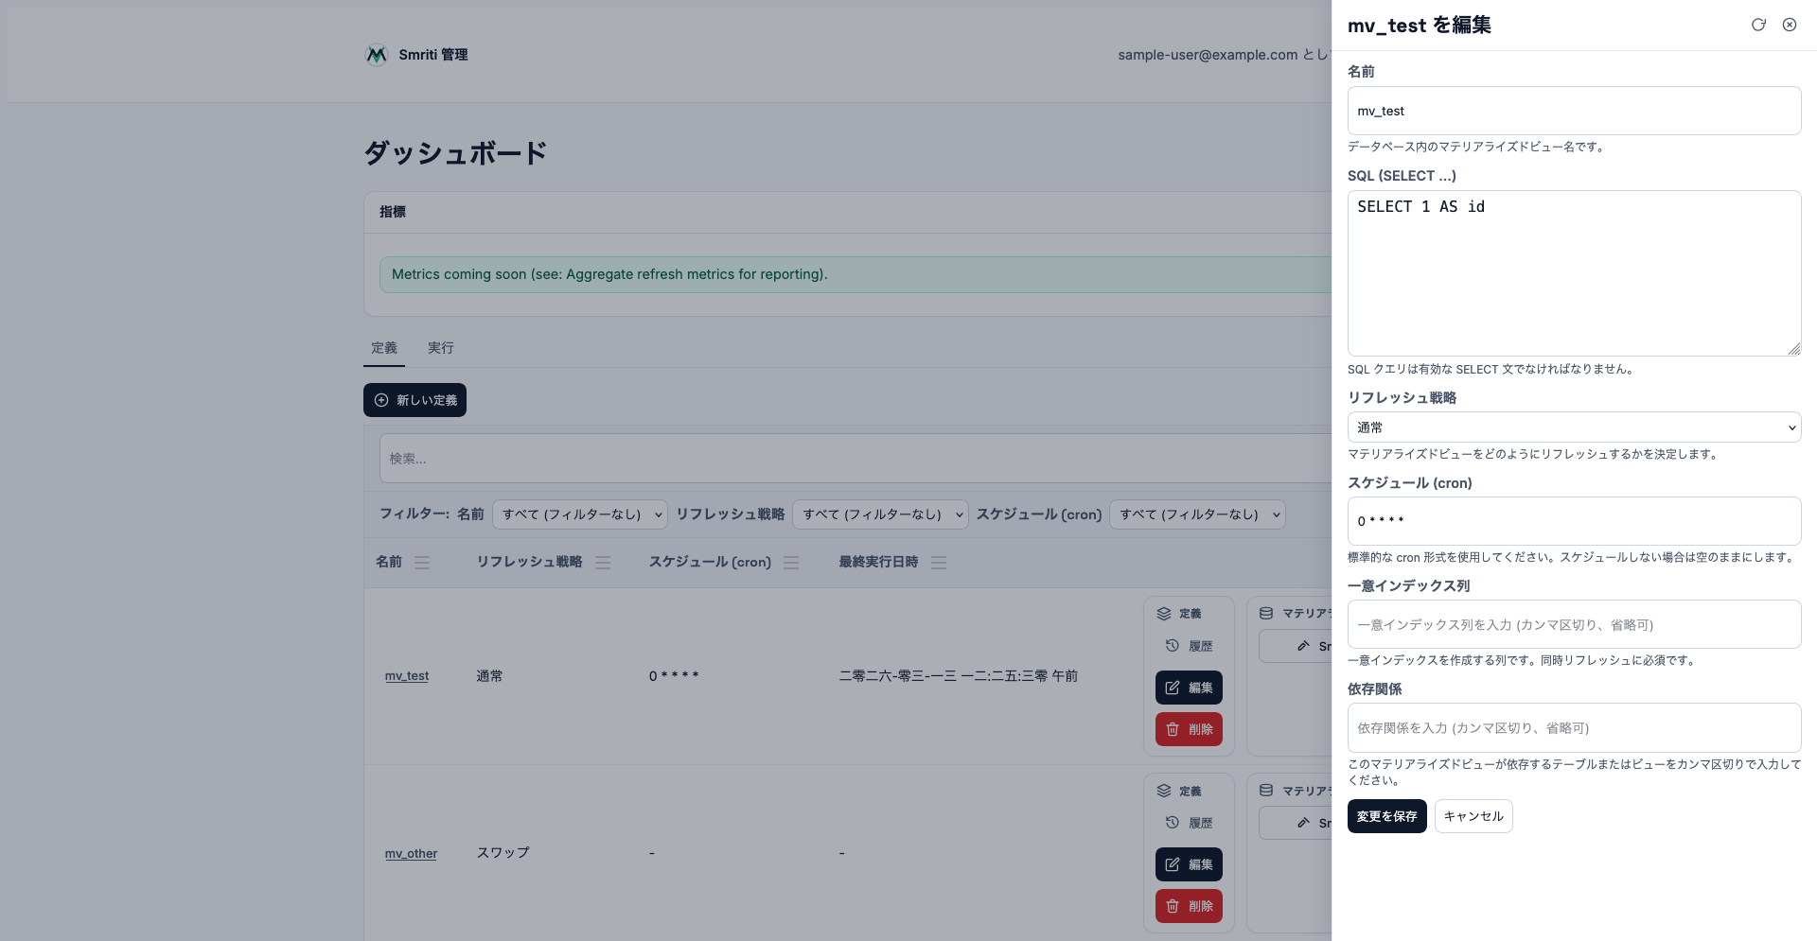Click the refresh icon in edit panel header

tap(1758, 25)
